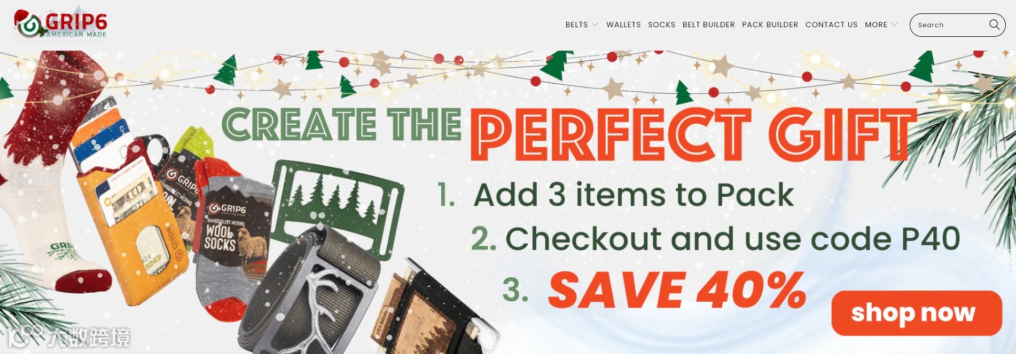The width and height of the screenshot is (1016, 354).
Task: Expand the MORE dropdown chevron
Action: coord(895,25)
